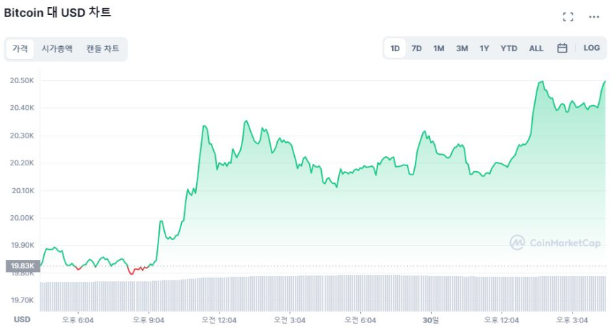This screenshot has height=328, width=611.
Task: Select the 3M time range
Action: click(x=462, y=48)
